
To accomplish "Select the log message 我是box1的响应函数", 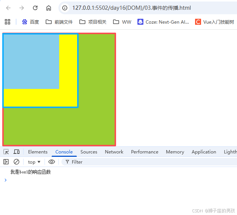I will [31, 172].
